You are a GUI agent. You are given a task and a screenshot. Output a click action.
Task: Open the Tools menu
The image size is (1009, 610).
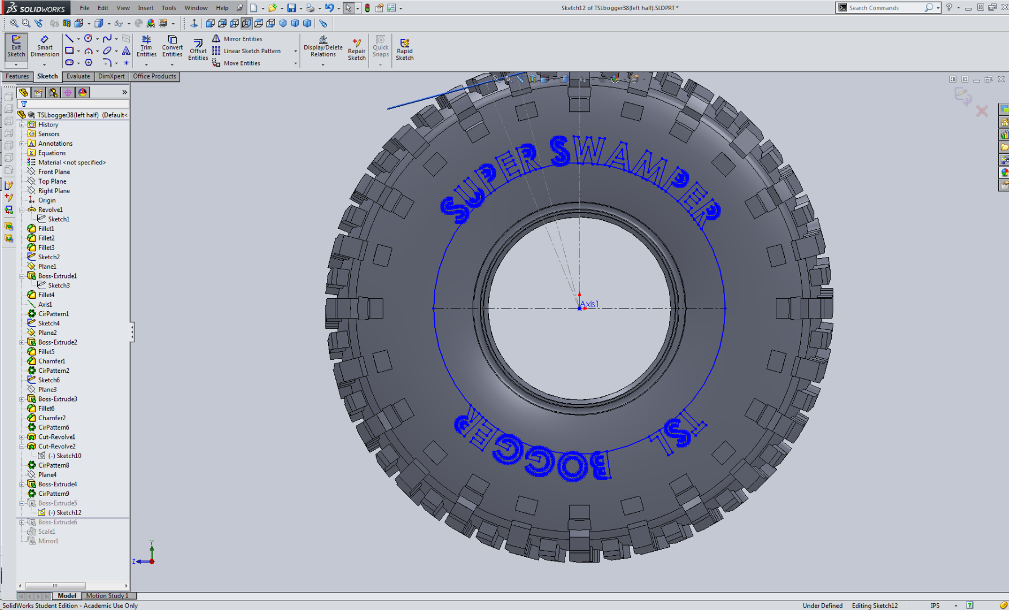point(168,8)
